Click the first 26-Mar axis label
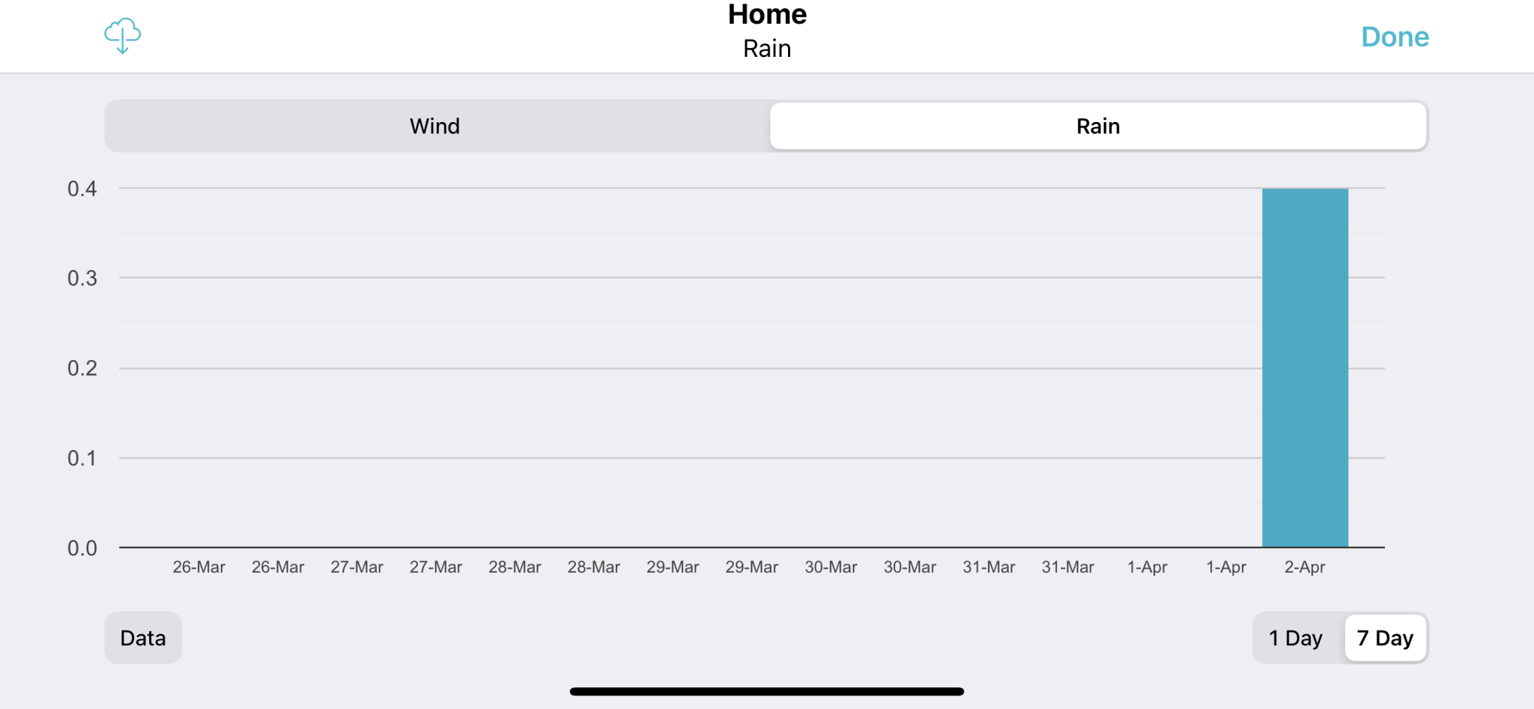This screenshot has height=709, width=1534. click(x=198, y=567)
